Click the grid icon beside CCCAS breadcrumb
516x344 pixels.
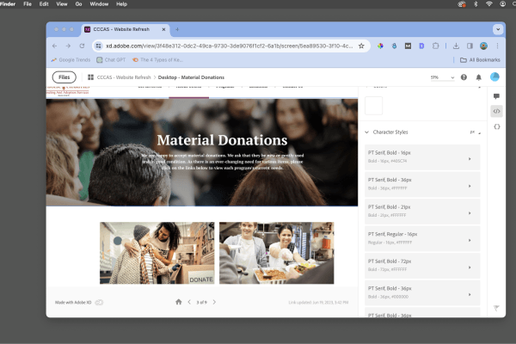click(90, 77)
